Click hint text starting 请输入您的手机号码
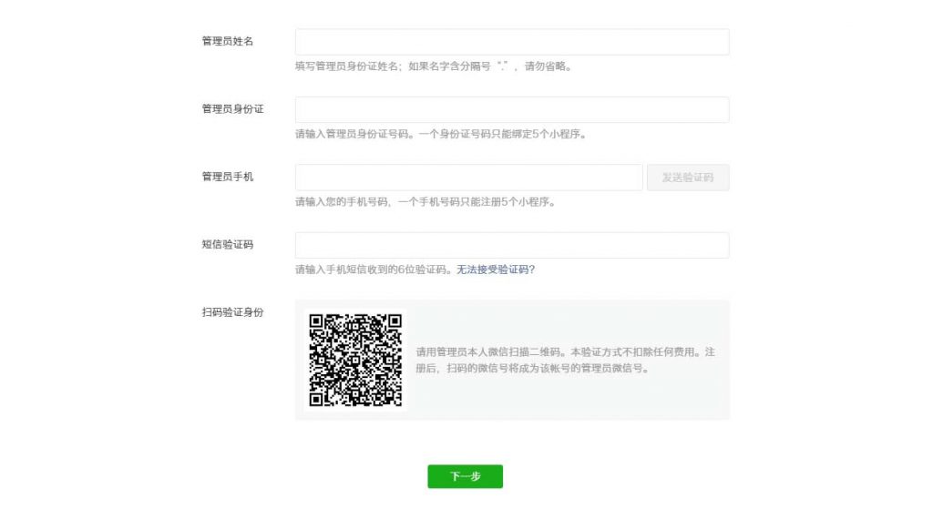This screenshot has height=509, width=933. tap(426, 201)
